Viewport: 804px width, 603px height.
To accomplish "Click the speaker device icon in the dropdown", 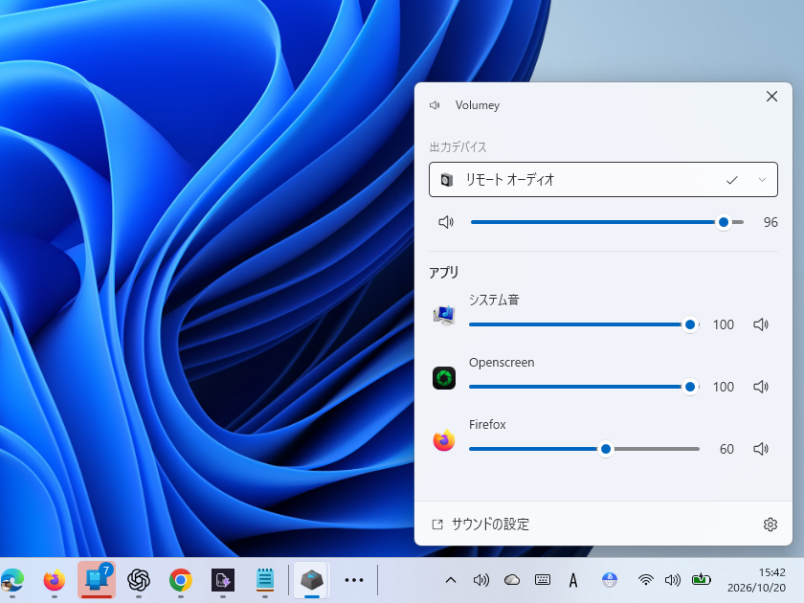I will click(447, 180).
